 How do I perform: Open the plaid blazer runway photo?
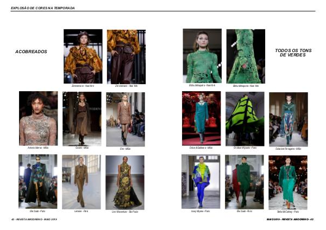click(x=125, y=119)
